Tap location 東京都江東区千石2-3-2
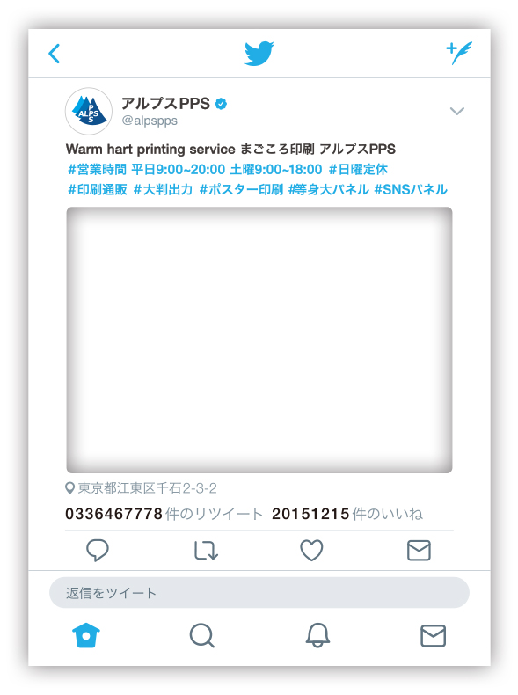Image resolution: width=518 pixels, height=695 pixels. [x=141, y=488]
